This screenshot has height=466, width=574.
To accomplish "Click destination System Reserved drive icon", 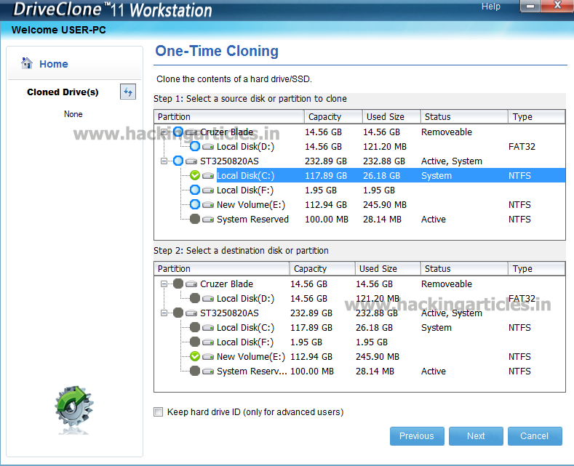I will (x=208, y=371).
